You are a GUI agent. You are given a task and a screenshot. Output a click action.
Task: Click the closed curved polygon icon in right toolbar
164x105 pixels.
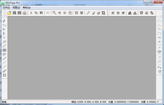click(159, 33)
